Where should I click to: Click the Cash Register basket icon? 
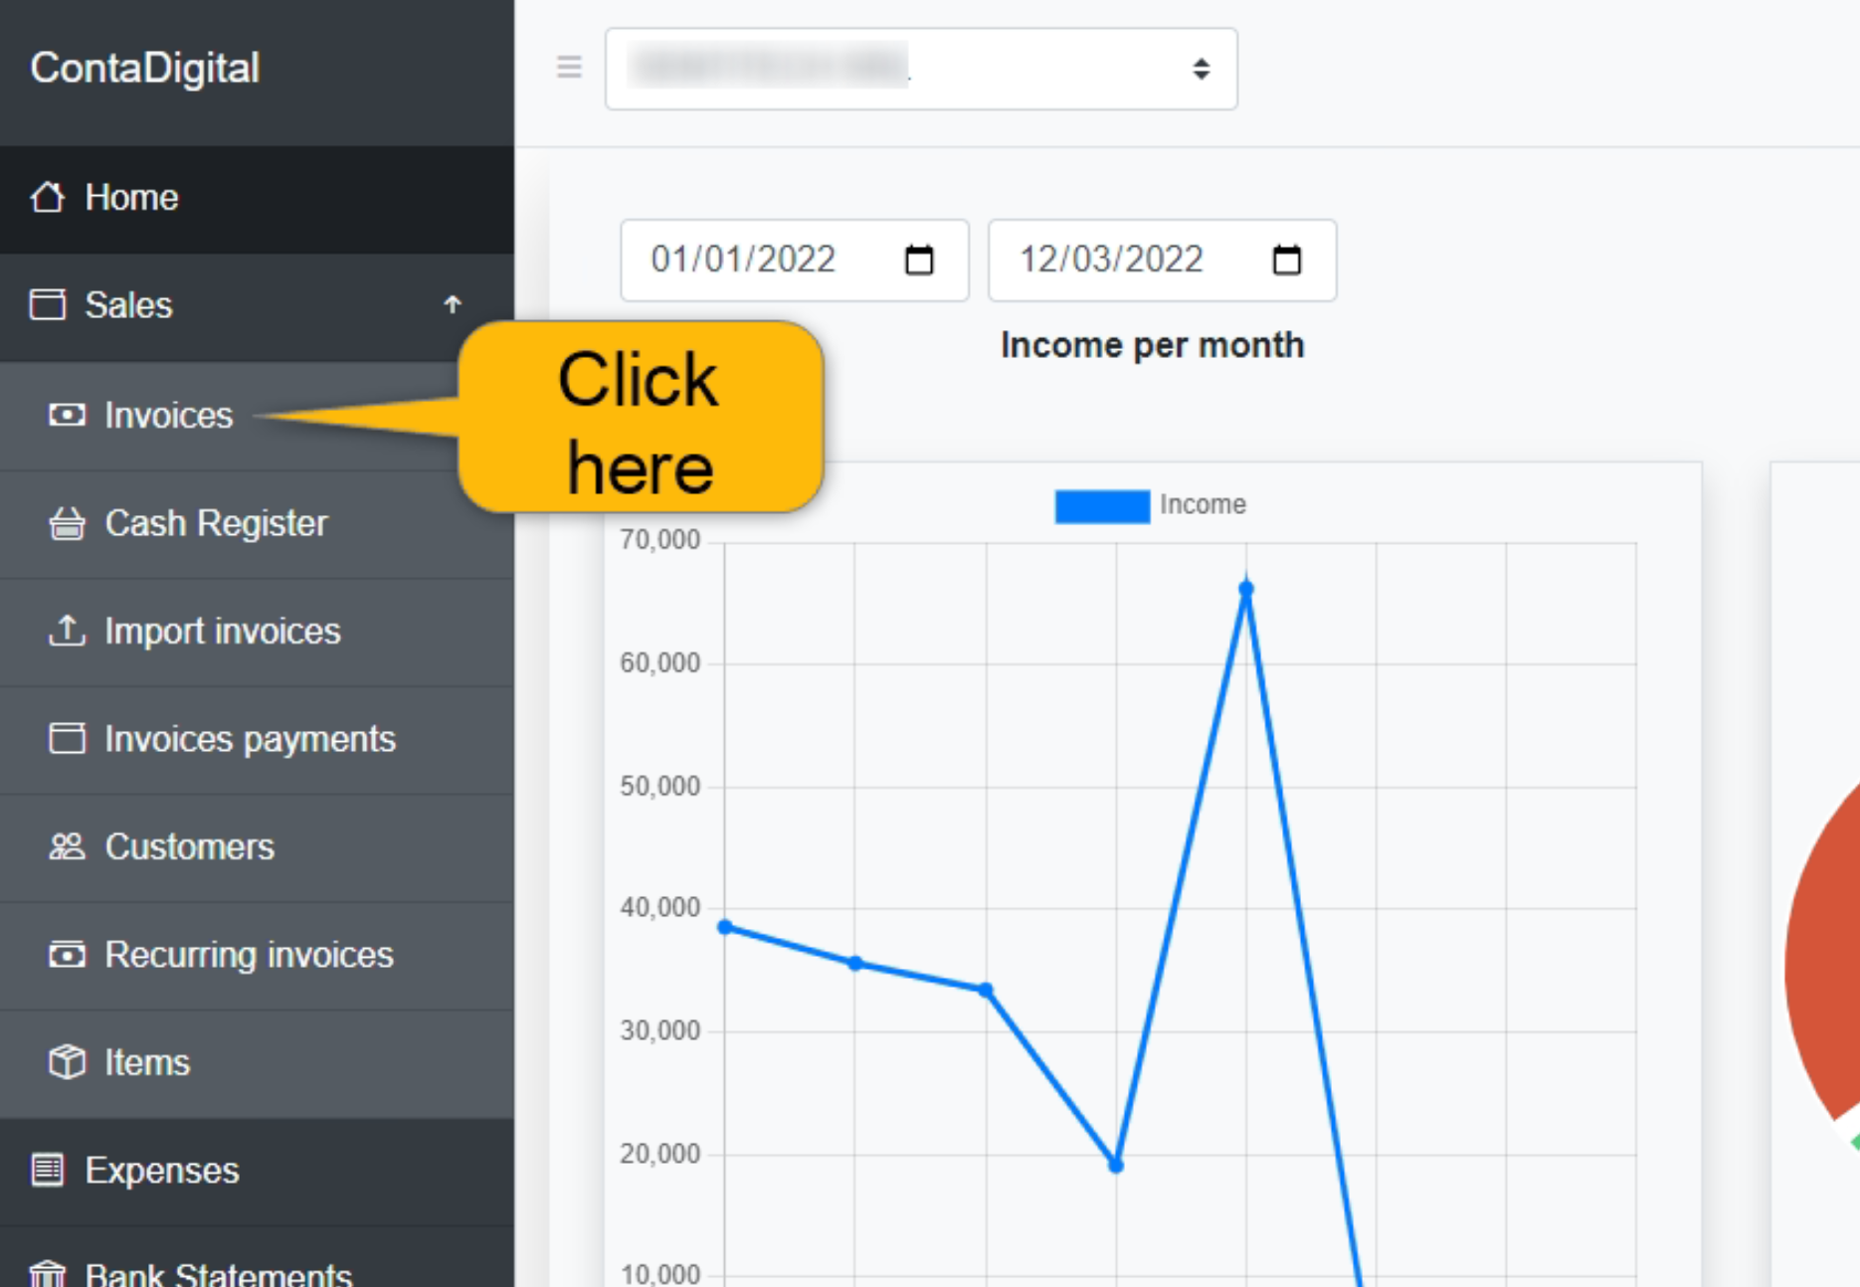click(x=67, y=523)
